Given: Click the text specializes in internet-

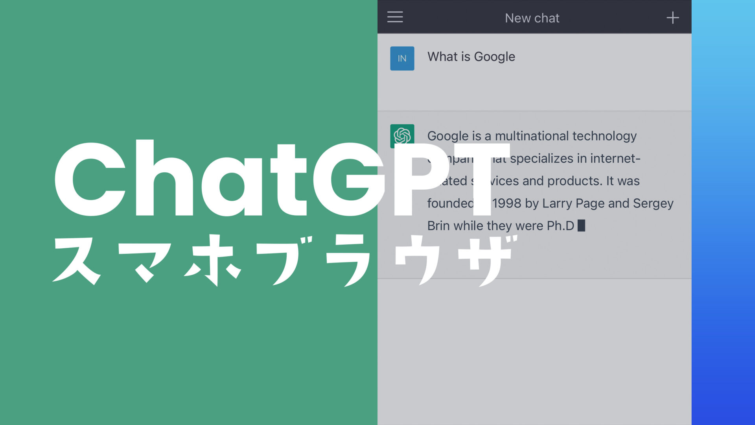Looking at the screenshot, I should [575, 159].
